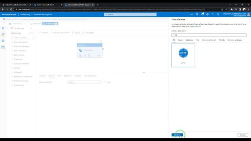This screenshot has width=251, height=141.
Task: Click the help question mark icon
Action: 213,14
